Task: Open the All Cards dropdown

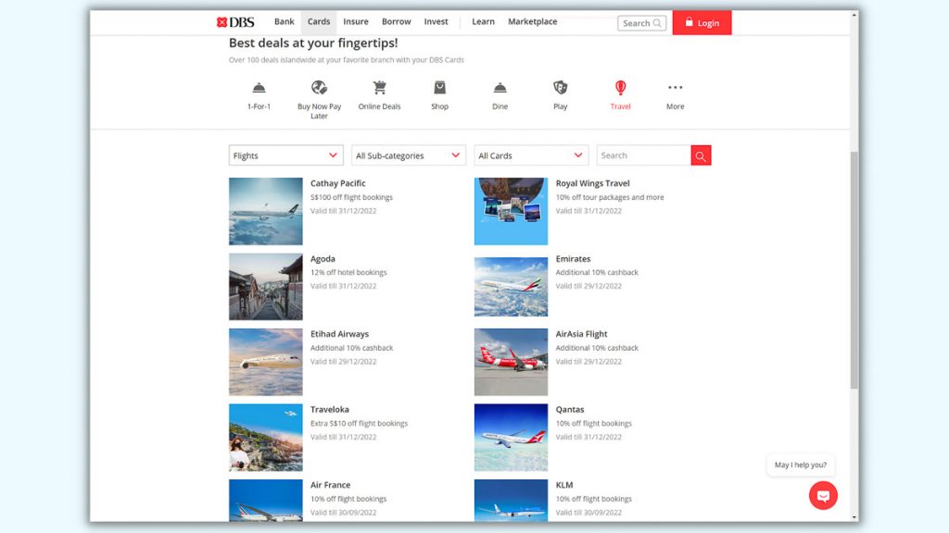Action: click(x=531, y=155)
